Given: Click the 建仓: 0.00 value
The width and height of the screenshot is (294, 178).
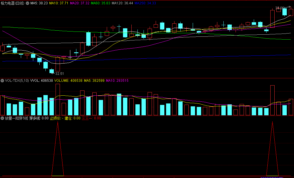Looking at the screenshot, I should tap(72, 118).
